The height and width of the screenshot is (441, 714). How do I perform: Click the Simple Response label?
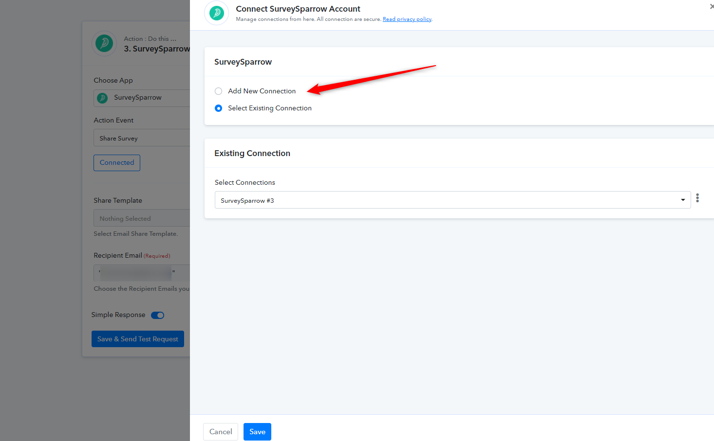coord(118,315)
